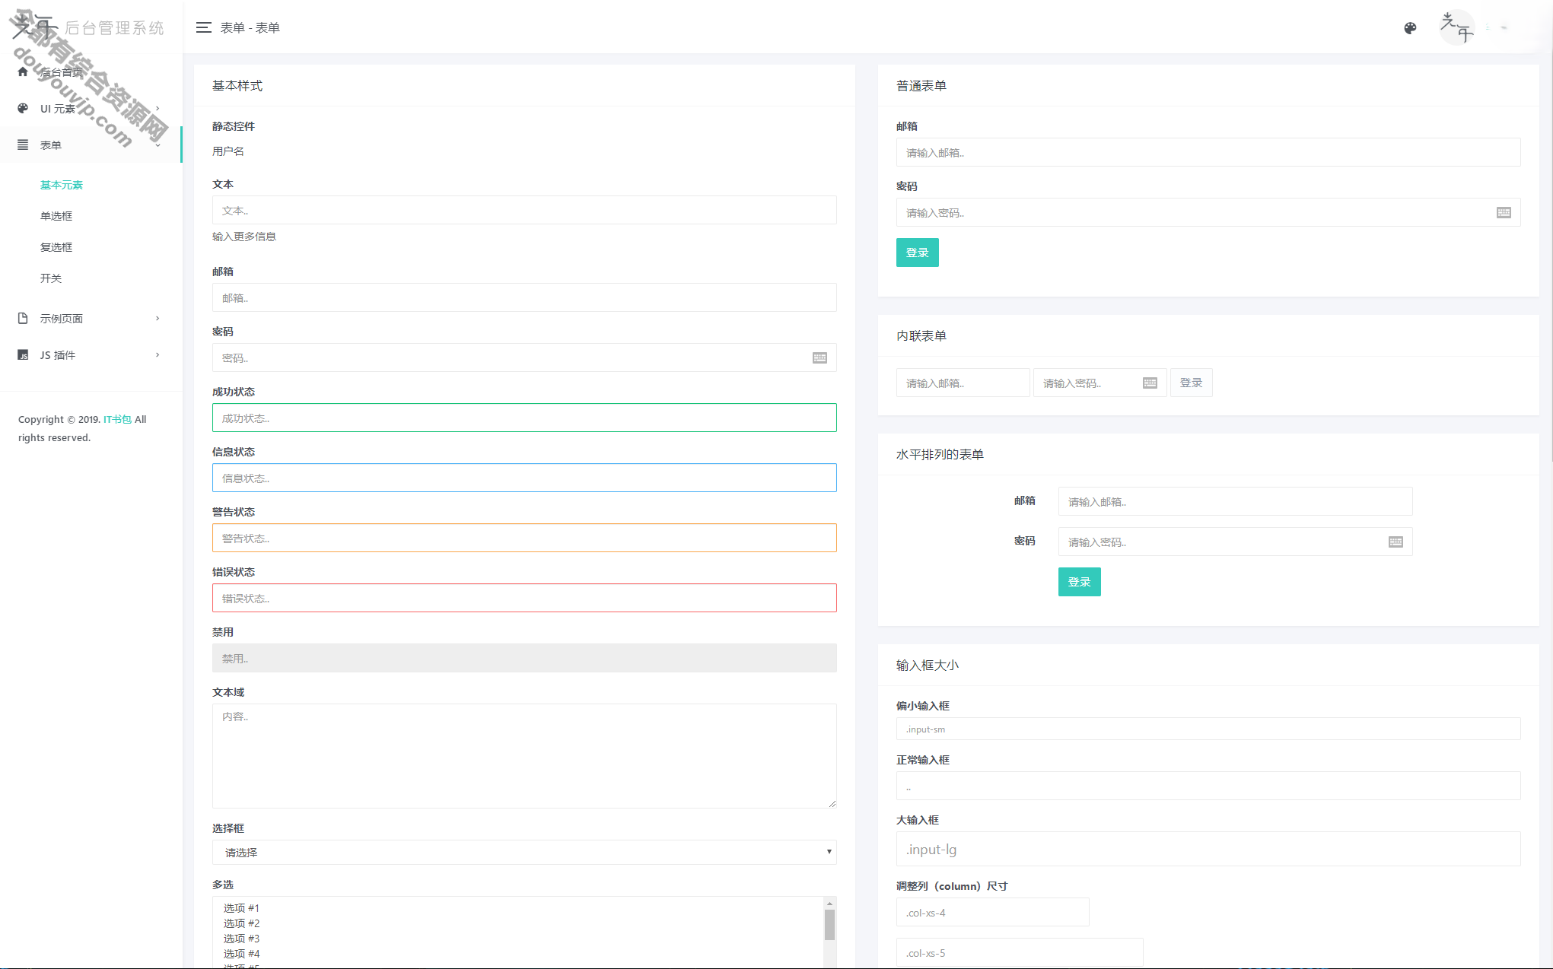Expand the JS 插件 sidebar menu

[91, 354]
